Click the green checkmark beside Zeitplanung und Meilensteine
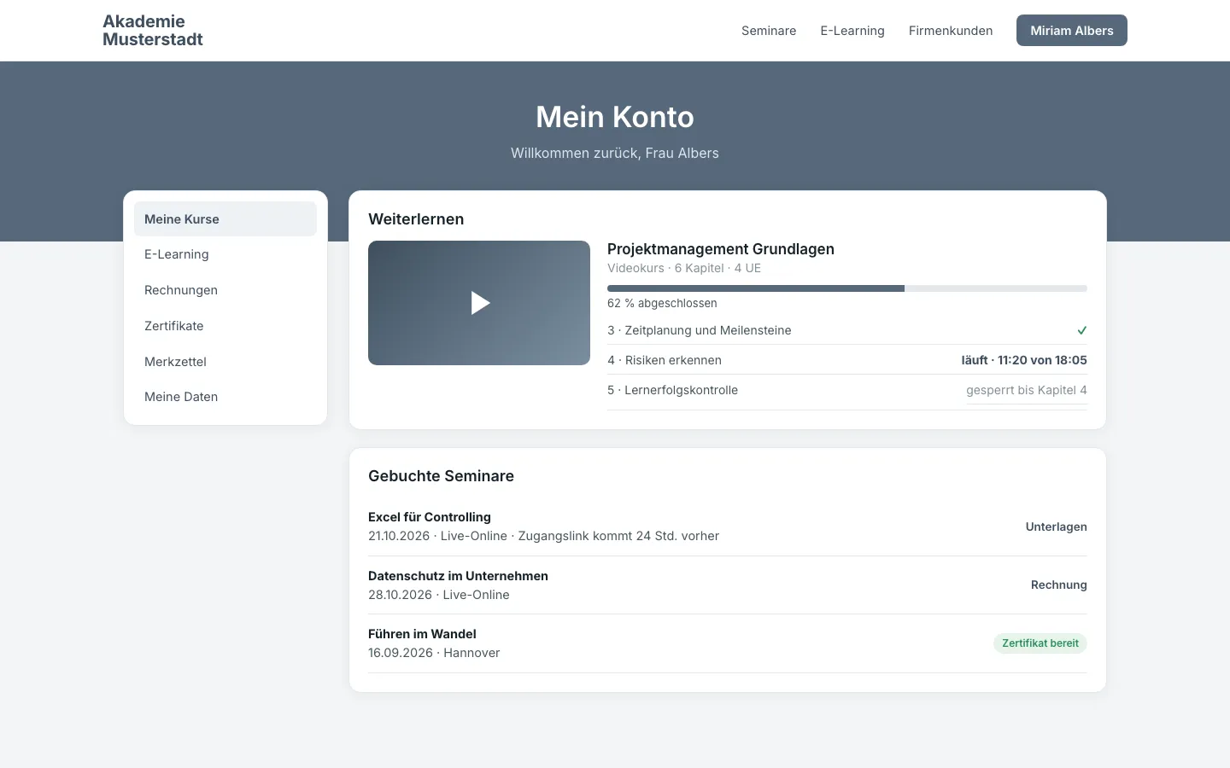 tap(1081, 330)
